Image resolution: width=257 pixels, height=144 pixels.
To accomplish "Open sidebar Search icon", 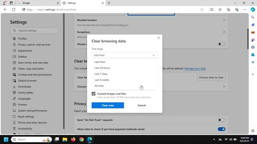I will click(253, 17).
